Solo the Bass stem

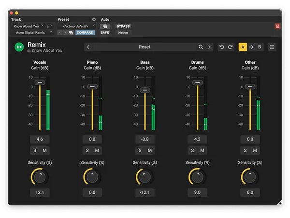tap(140, 150)
